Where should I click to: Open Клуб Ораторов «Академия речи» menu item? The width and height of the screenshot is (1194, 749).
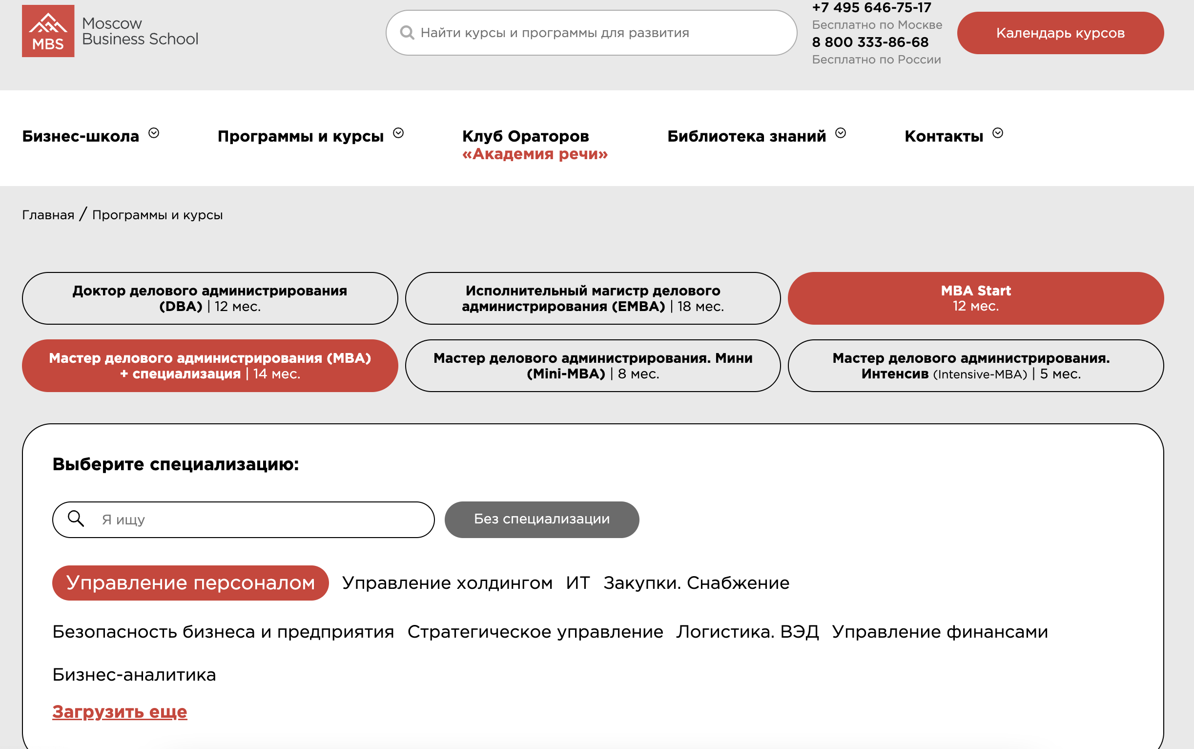tap(535, 145)
